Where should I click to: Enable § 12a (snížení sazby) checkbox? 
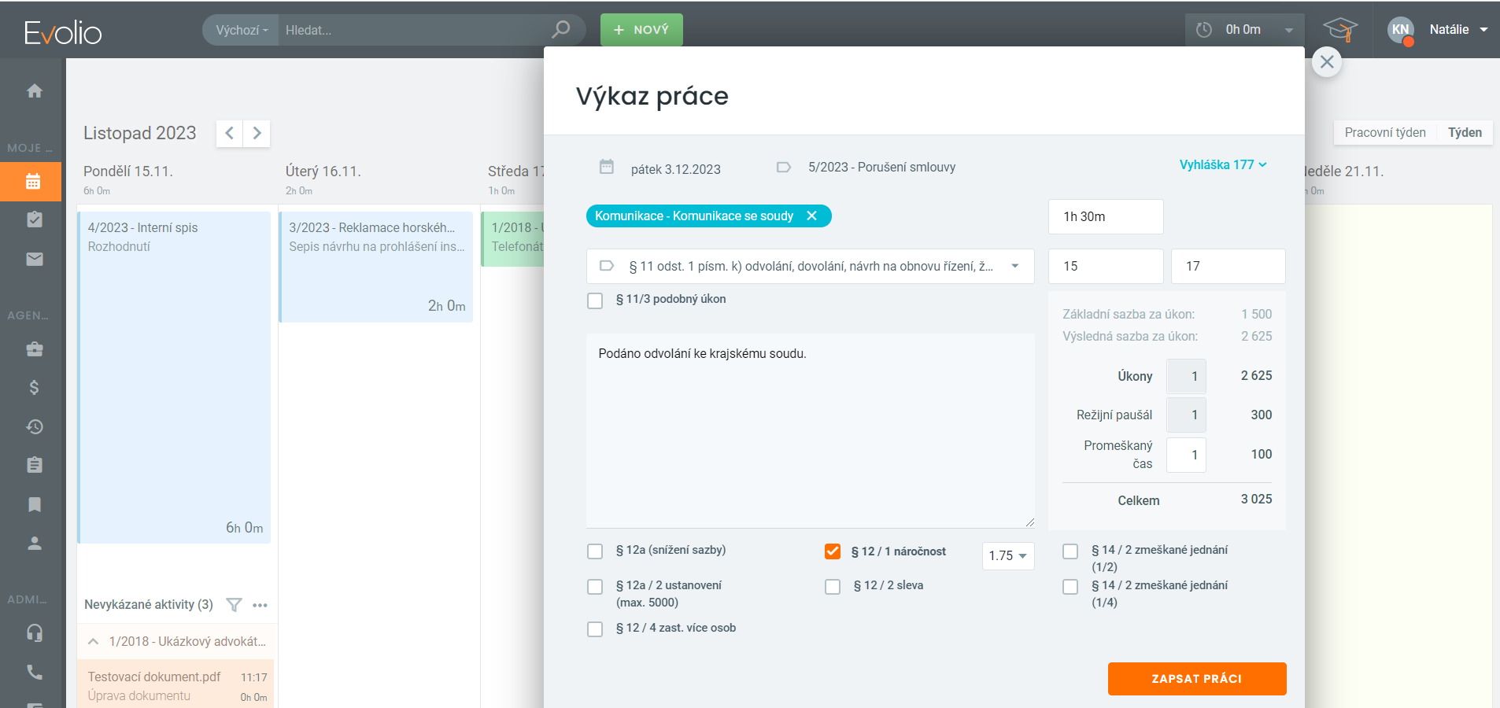pyautogui.click(x=595, y=551)
